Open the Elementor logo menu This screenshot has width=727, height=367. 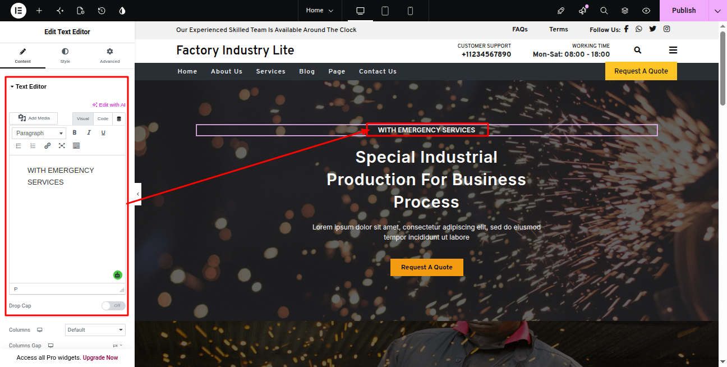pyautogui.click(x=19, y=11)
